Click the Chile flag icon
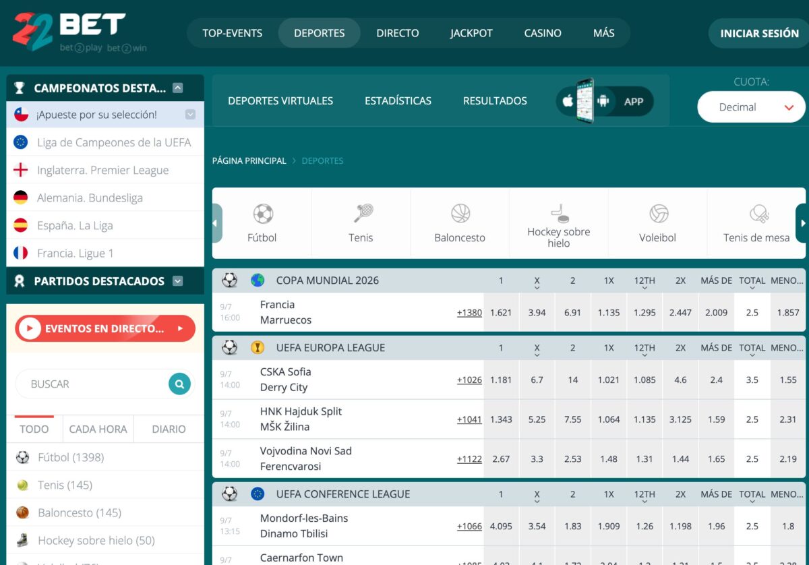The image size is (809, 565). pos(21,115)
